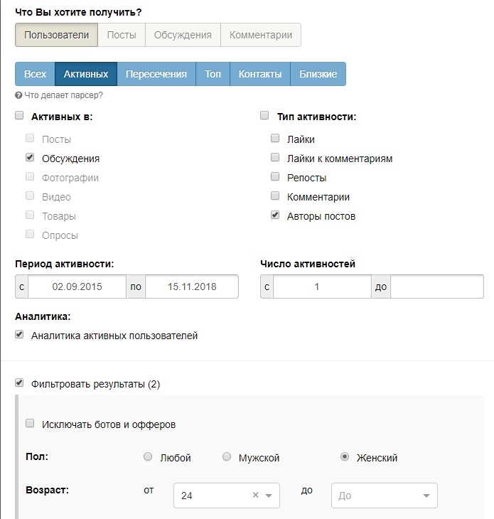Enable the Лайки activity type
This screenshot has width=494, height=519.
[275, 138]
